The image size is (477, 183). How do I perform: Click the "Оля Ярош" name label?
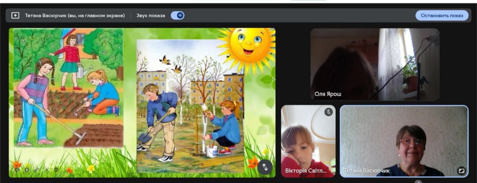coord(328,94)
